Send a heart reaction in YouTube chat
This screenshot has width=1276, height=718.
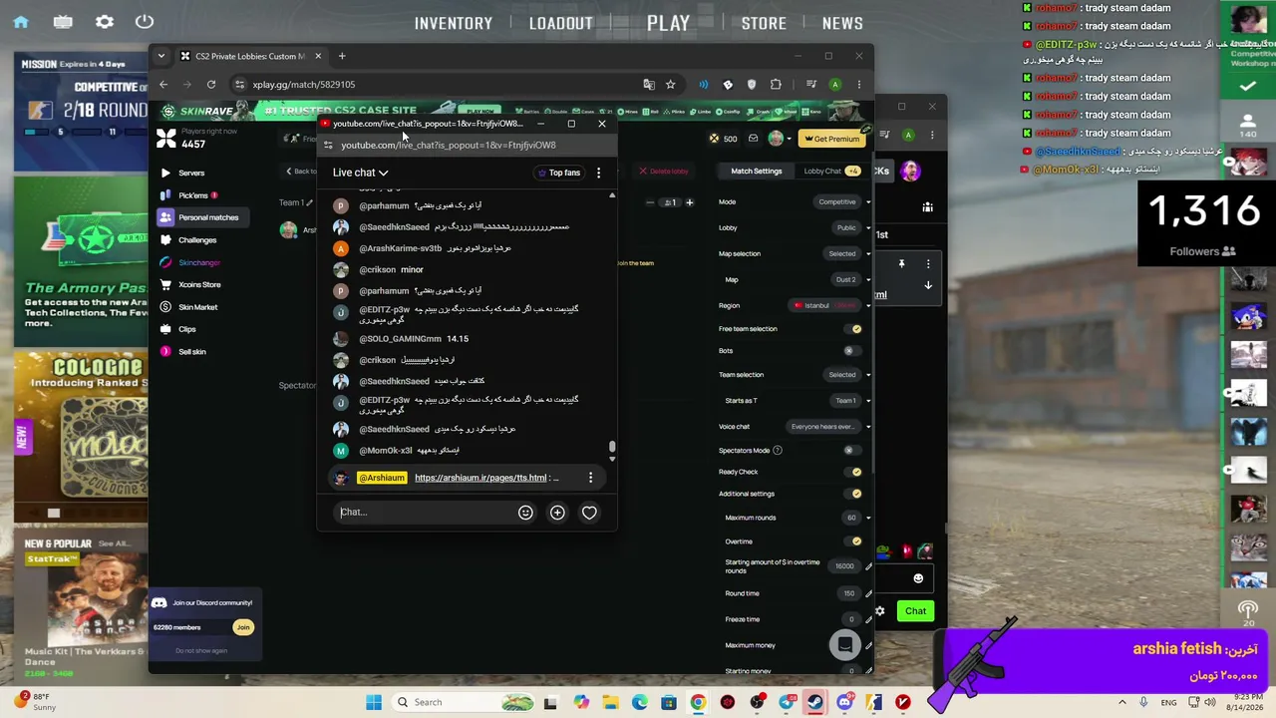pyautogui.click(x=589, y=513)
